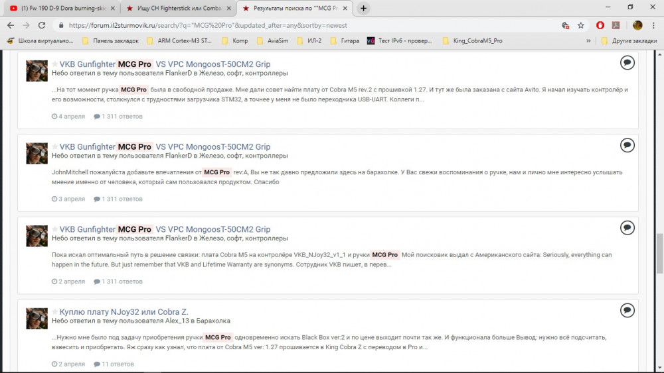This screenshot has width=664, height=373.
Task: Open VKB Gunfighter result dated 3 апреля
Action: point(165,147)
